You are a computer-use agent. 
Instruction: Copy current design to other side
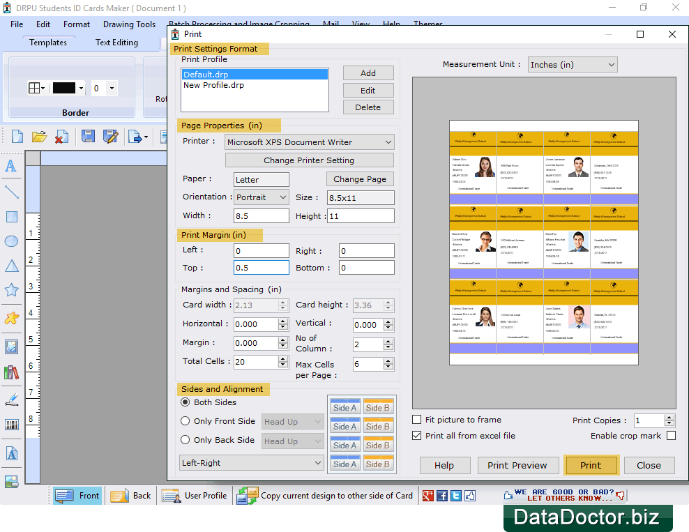[325, 496]
